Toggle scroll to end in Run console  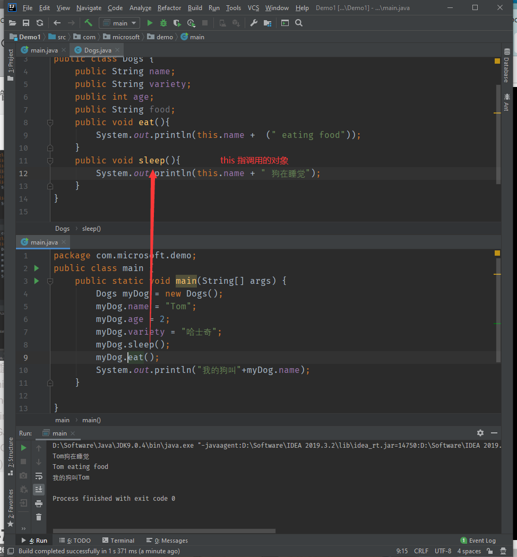(x=39, y=490)
